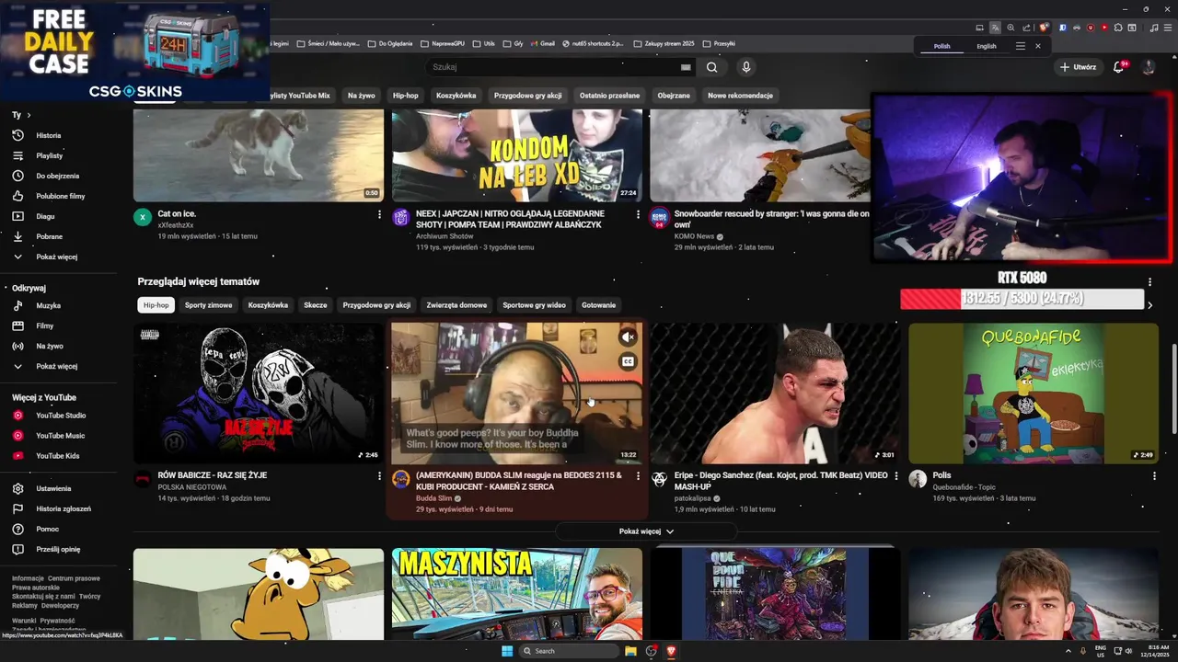Open Playlisty in the sidebar
This screenshot has height=662, width=1178.
[x=49, y=155]
